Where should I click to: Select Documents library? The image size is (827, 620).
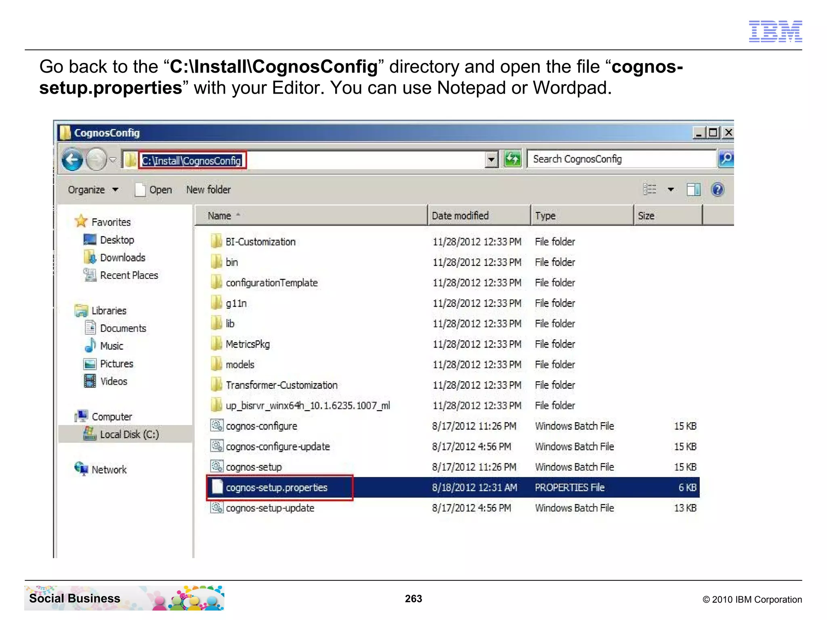(x=123, y=329)
